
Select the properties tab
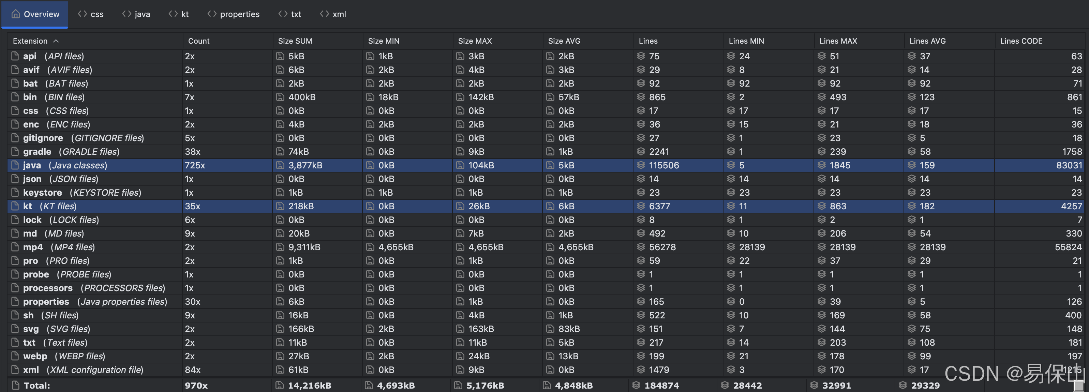239,14
